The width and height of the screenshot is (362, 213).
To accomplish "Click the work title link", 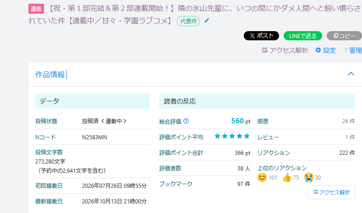I will [x=195, y=15].
